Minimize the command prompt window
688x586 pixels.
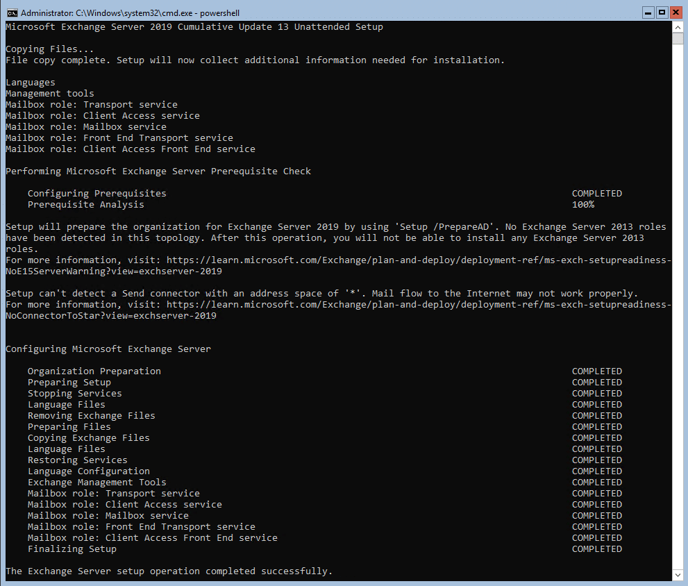coord(648,12)
